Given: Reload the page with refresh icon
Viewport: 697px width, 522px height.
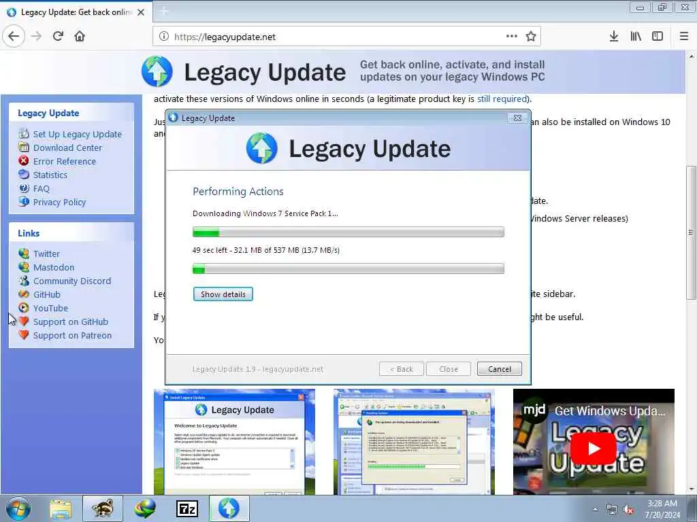Looking at the screenshot, I should coord(58,37).
